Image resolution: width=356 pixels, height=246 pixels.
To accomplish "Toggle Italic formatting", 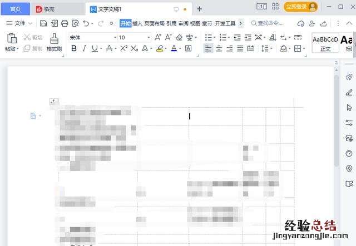I will tap(84, 48).
